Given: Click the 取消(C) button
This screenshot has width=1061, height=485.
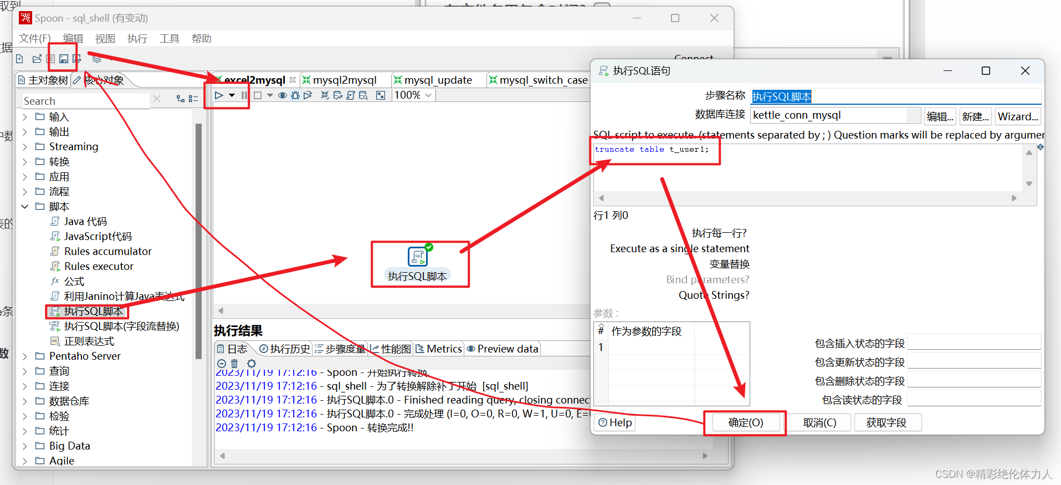Looking at the screenshot, I should pyautogui.click(x=820, y=423).
